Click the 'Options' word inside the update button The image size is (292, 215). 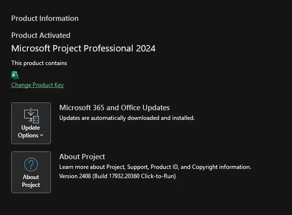pos(28,135)
